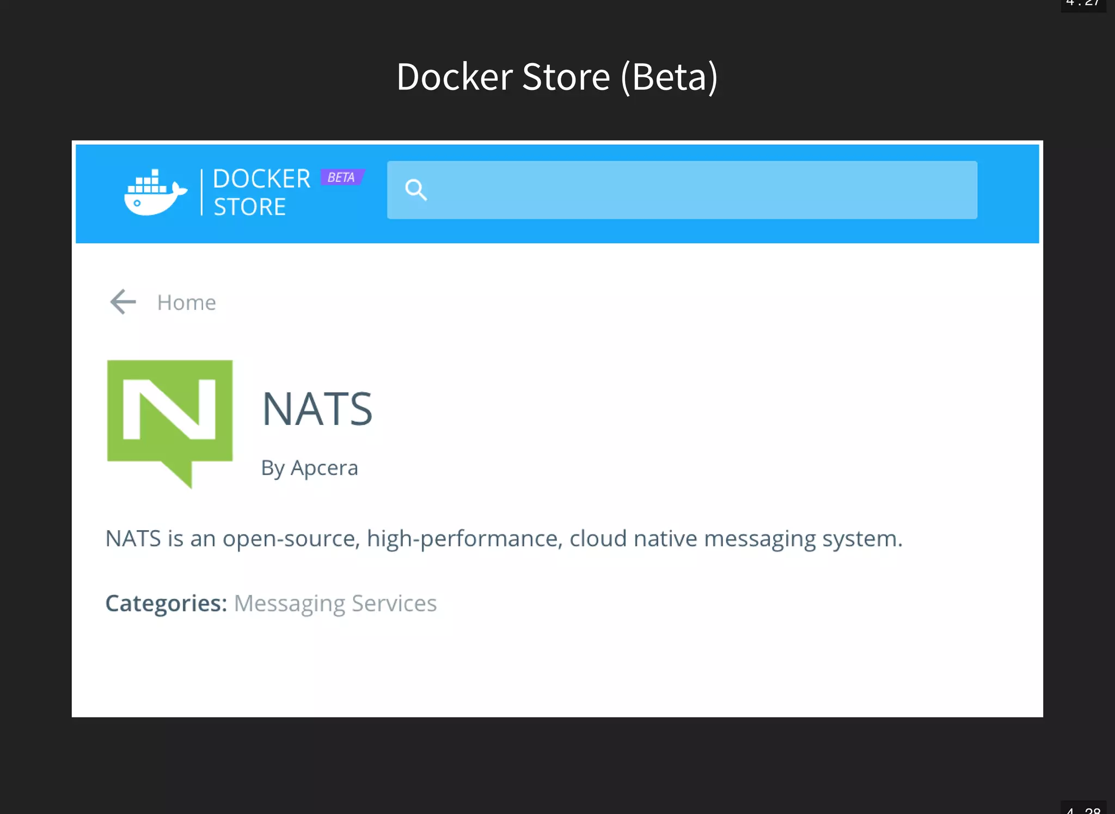Click the magnifying glass search icon
Image resolution: width=1115 pixels, height=814 pixels.
click(416, 190)
